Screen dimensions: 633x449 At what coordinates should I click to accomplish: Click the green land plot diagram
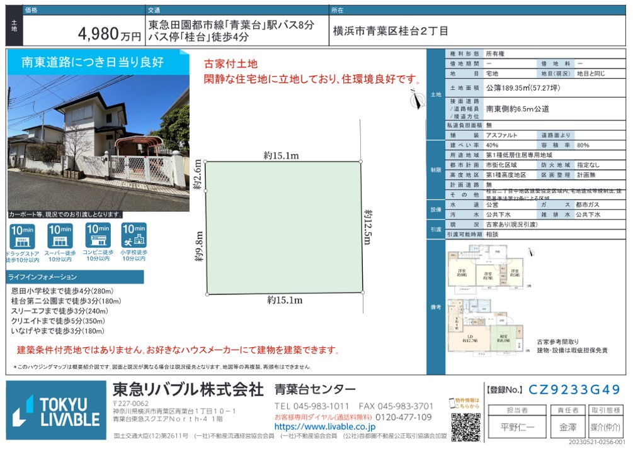(x=283, y=226)
